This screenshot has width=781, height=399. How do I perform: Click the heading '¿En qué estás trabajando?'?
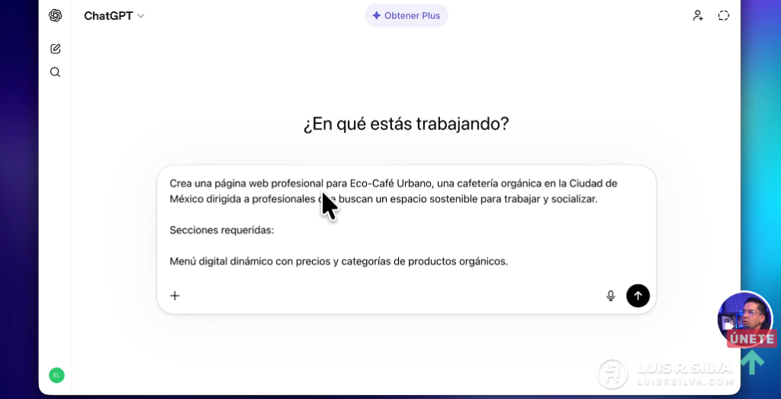click(407, 123)
